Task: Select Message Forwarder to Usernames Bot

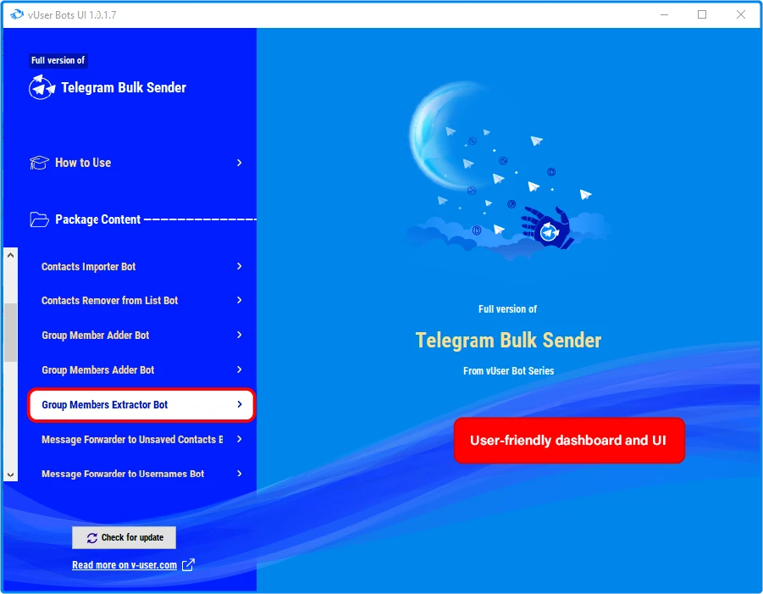Action: pyautogui.click(x=141, y=474)
